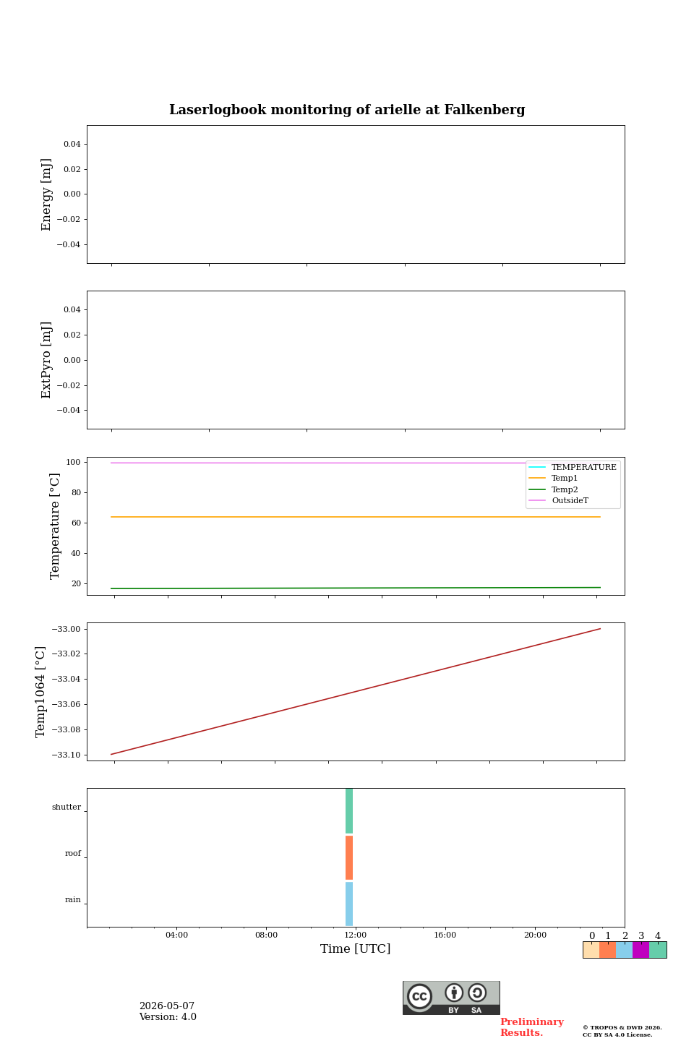The width and height of the screenshot is (694, 1041).
Task: Click the 'ExtPyro [mJ]' axis label
Action: 46,360
